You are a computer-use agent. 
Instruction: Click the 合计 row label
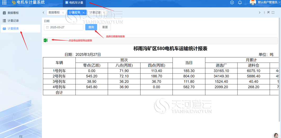tap(59, 93)
